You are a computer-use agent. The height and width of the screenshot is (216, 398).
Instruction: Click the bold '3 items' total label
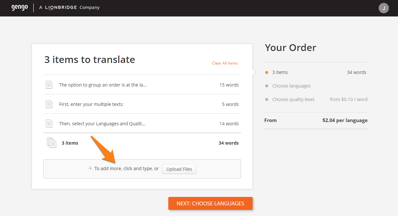70,143
